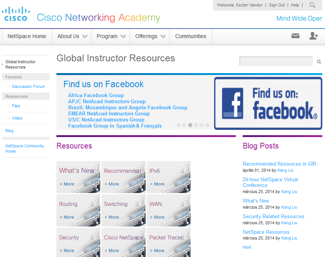Expand the About Us dropdown arrow
This screenshot has width=325, height=257.
pyautogui.click(x=85, y=37)
